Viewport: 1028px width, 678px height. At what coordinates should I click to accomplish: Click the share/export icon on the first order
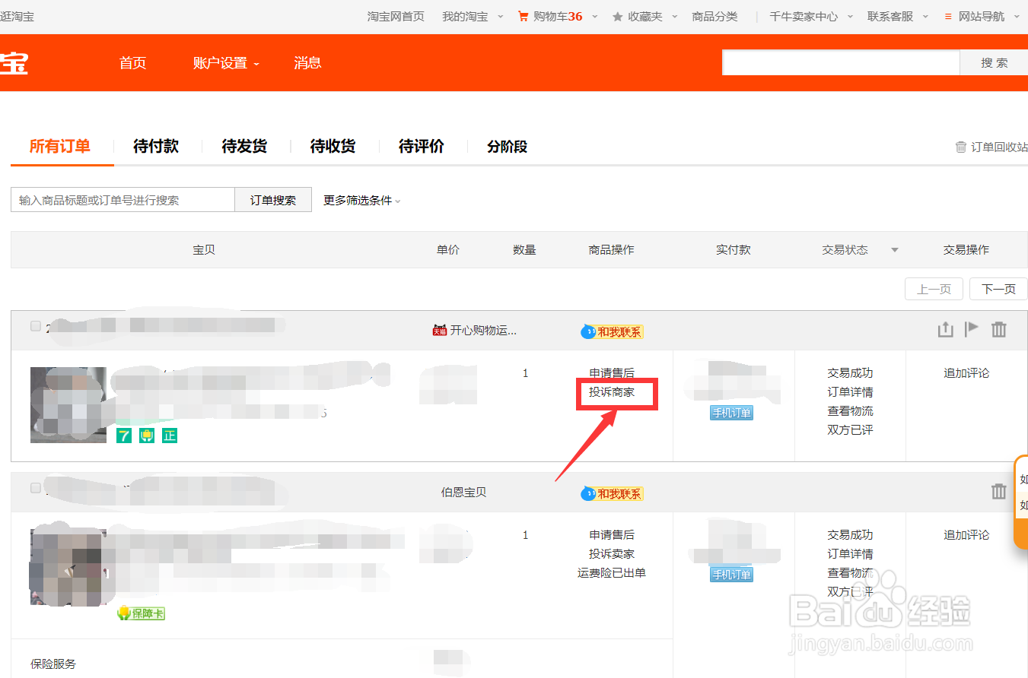click(945, 329)
